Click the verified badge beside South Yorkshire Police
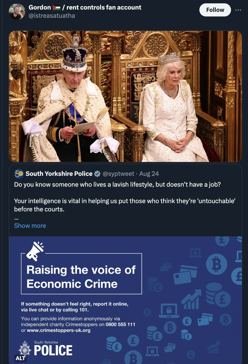 (x=97, y=174)
